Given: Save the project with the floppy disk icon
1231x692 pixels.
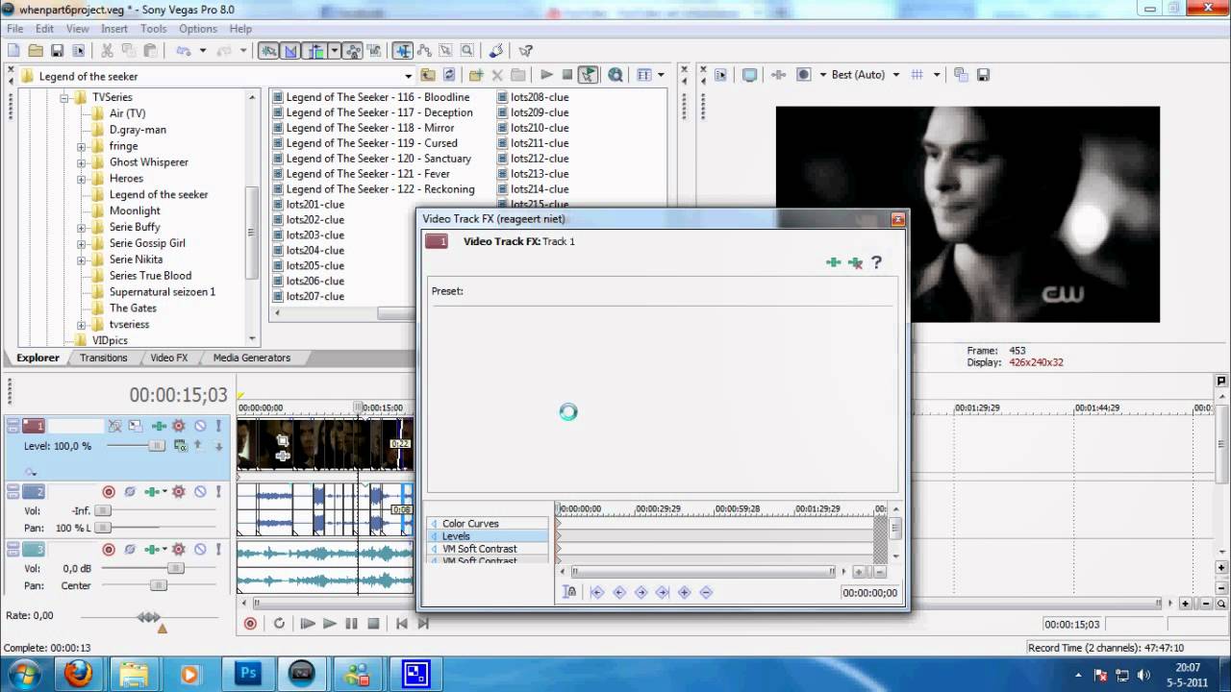Looking at the screenshot, I should 57,51.
